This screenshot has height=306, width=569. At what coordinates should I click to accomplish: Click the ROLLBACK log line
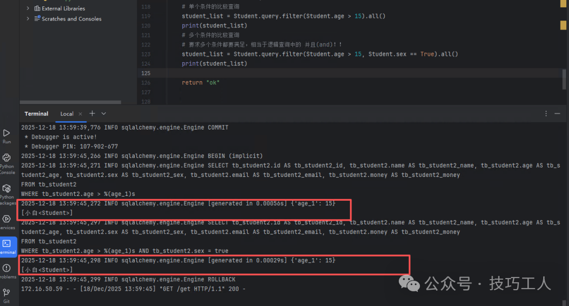click(x=128, y=280)
